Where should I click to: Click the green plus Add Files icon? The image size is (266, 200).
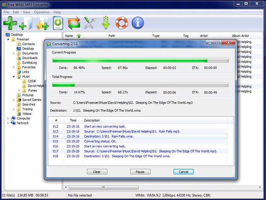point(10,23)
